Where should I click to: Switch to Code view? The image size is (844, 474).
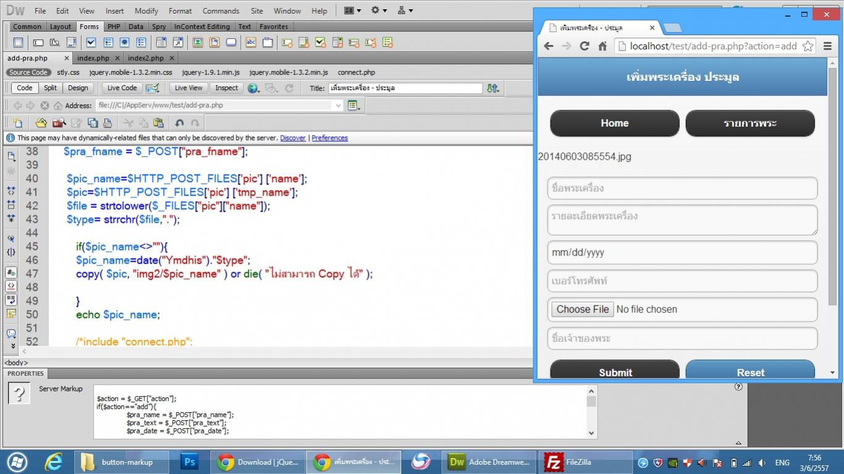[x=25, y=88]
